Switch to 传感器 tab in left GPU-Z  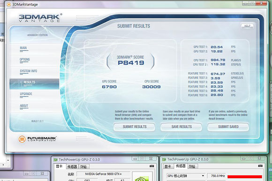[72, 166]
